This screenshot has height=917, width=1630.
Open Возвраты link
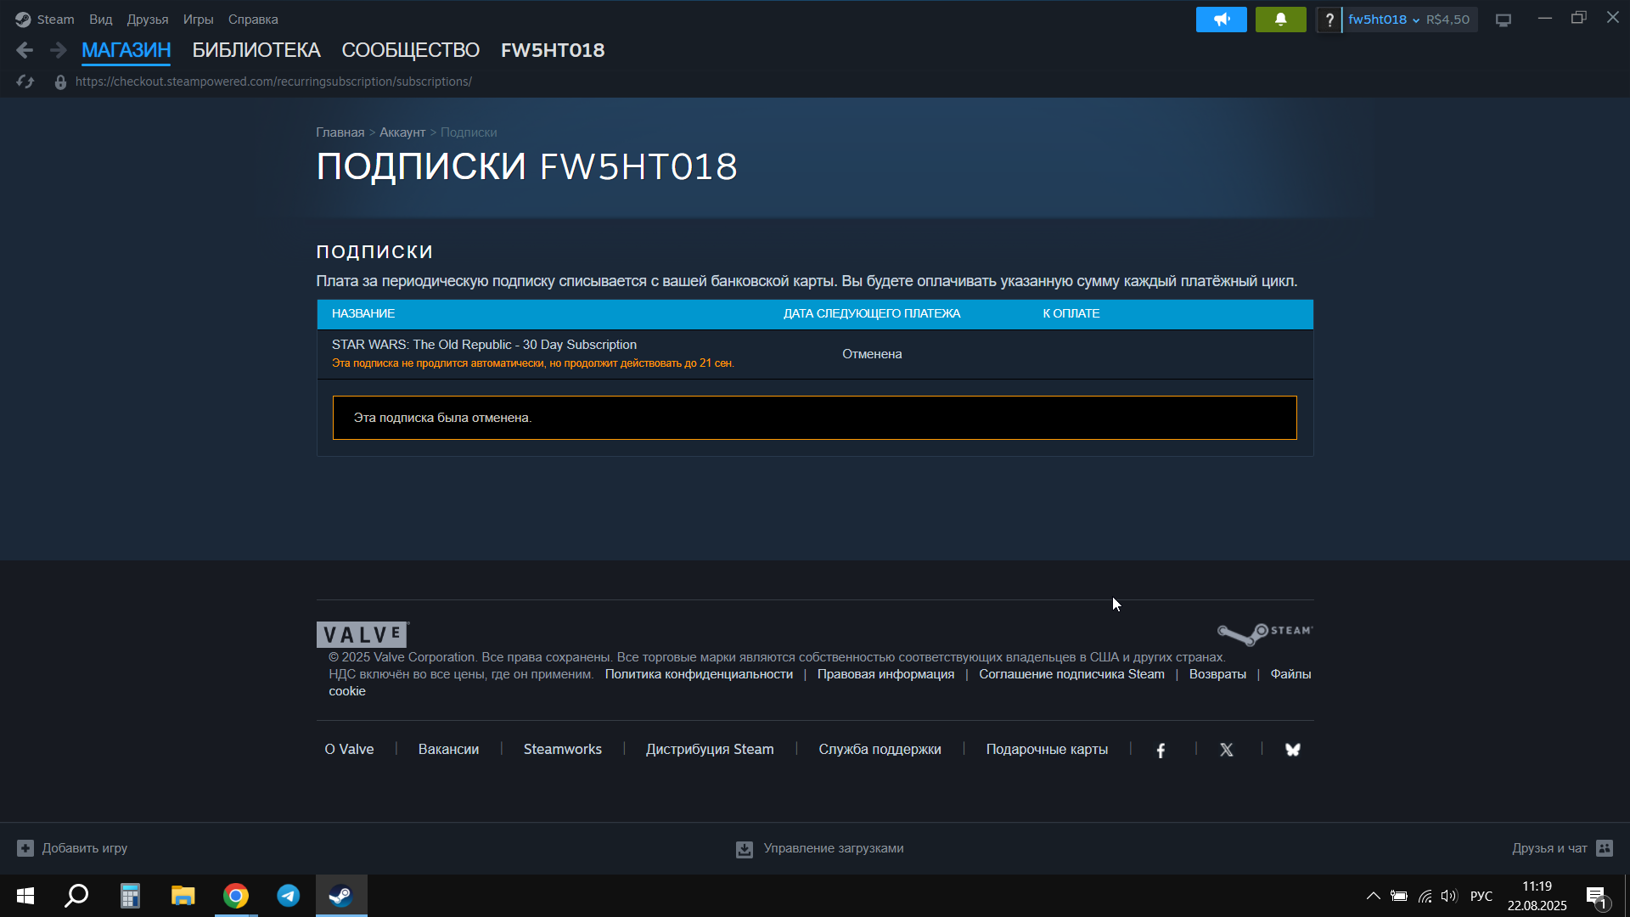tap(1217, 674)
